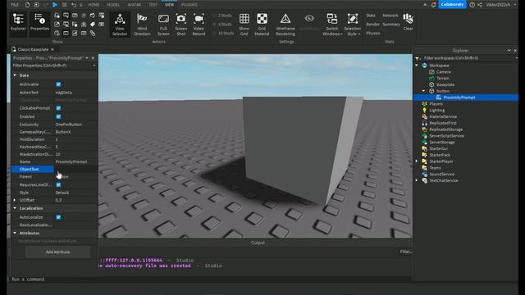Click the share icon beside the username
Screen dimensions: 525x295
click(479, 5)
